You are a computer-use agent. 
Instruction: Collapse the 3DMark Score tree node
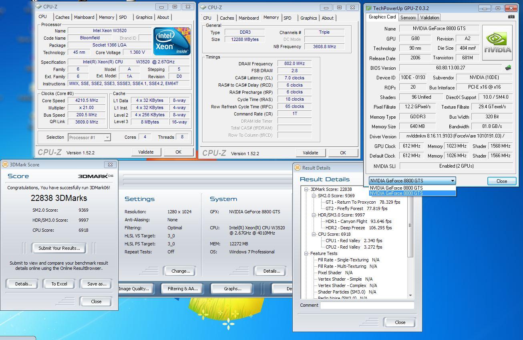point(306,189)
